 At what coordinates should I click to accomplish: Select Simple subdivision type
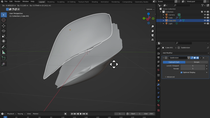197,62
